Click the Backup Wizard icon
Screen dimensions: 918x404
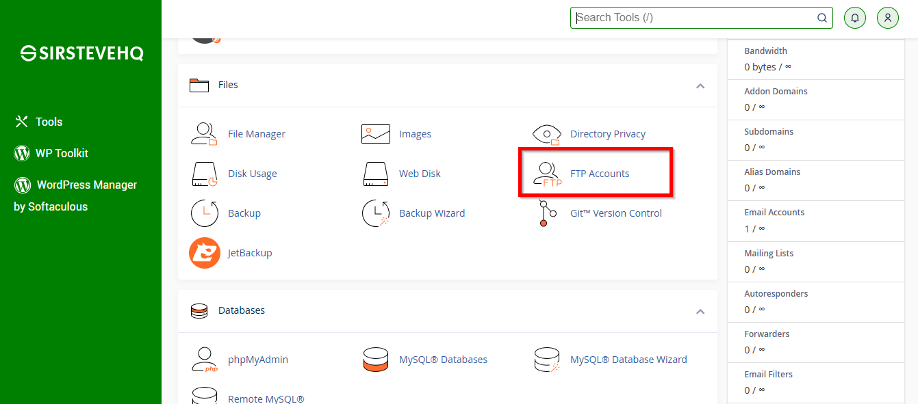point(375,213)
